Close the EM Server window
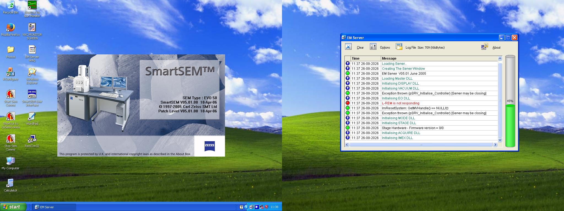 coord(514,38)
